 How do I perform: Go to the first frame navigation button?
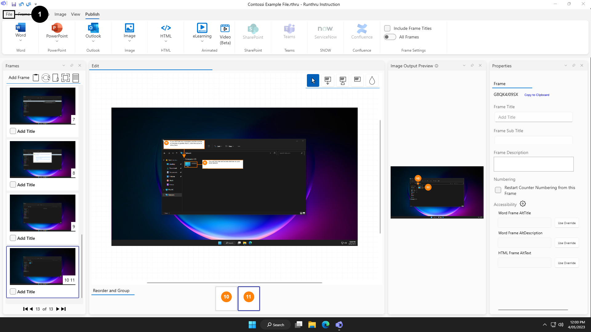25,309
